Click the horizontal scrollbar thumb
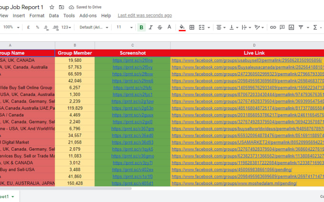Image resolution: width=324 pixels, height=202 pixels. point(66,188)
